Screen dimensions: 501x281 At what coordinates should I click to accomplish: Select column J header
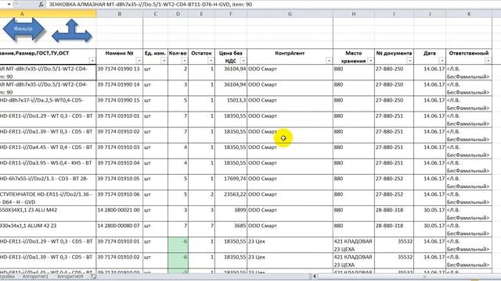430,14
